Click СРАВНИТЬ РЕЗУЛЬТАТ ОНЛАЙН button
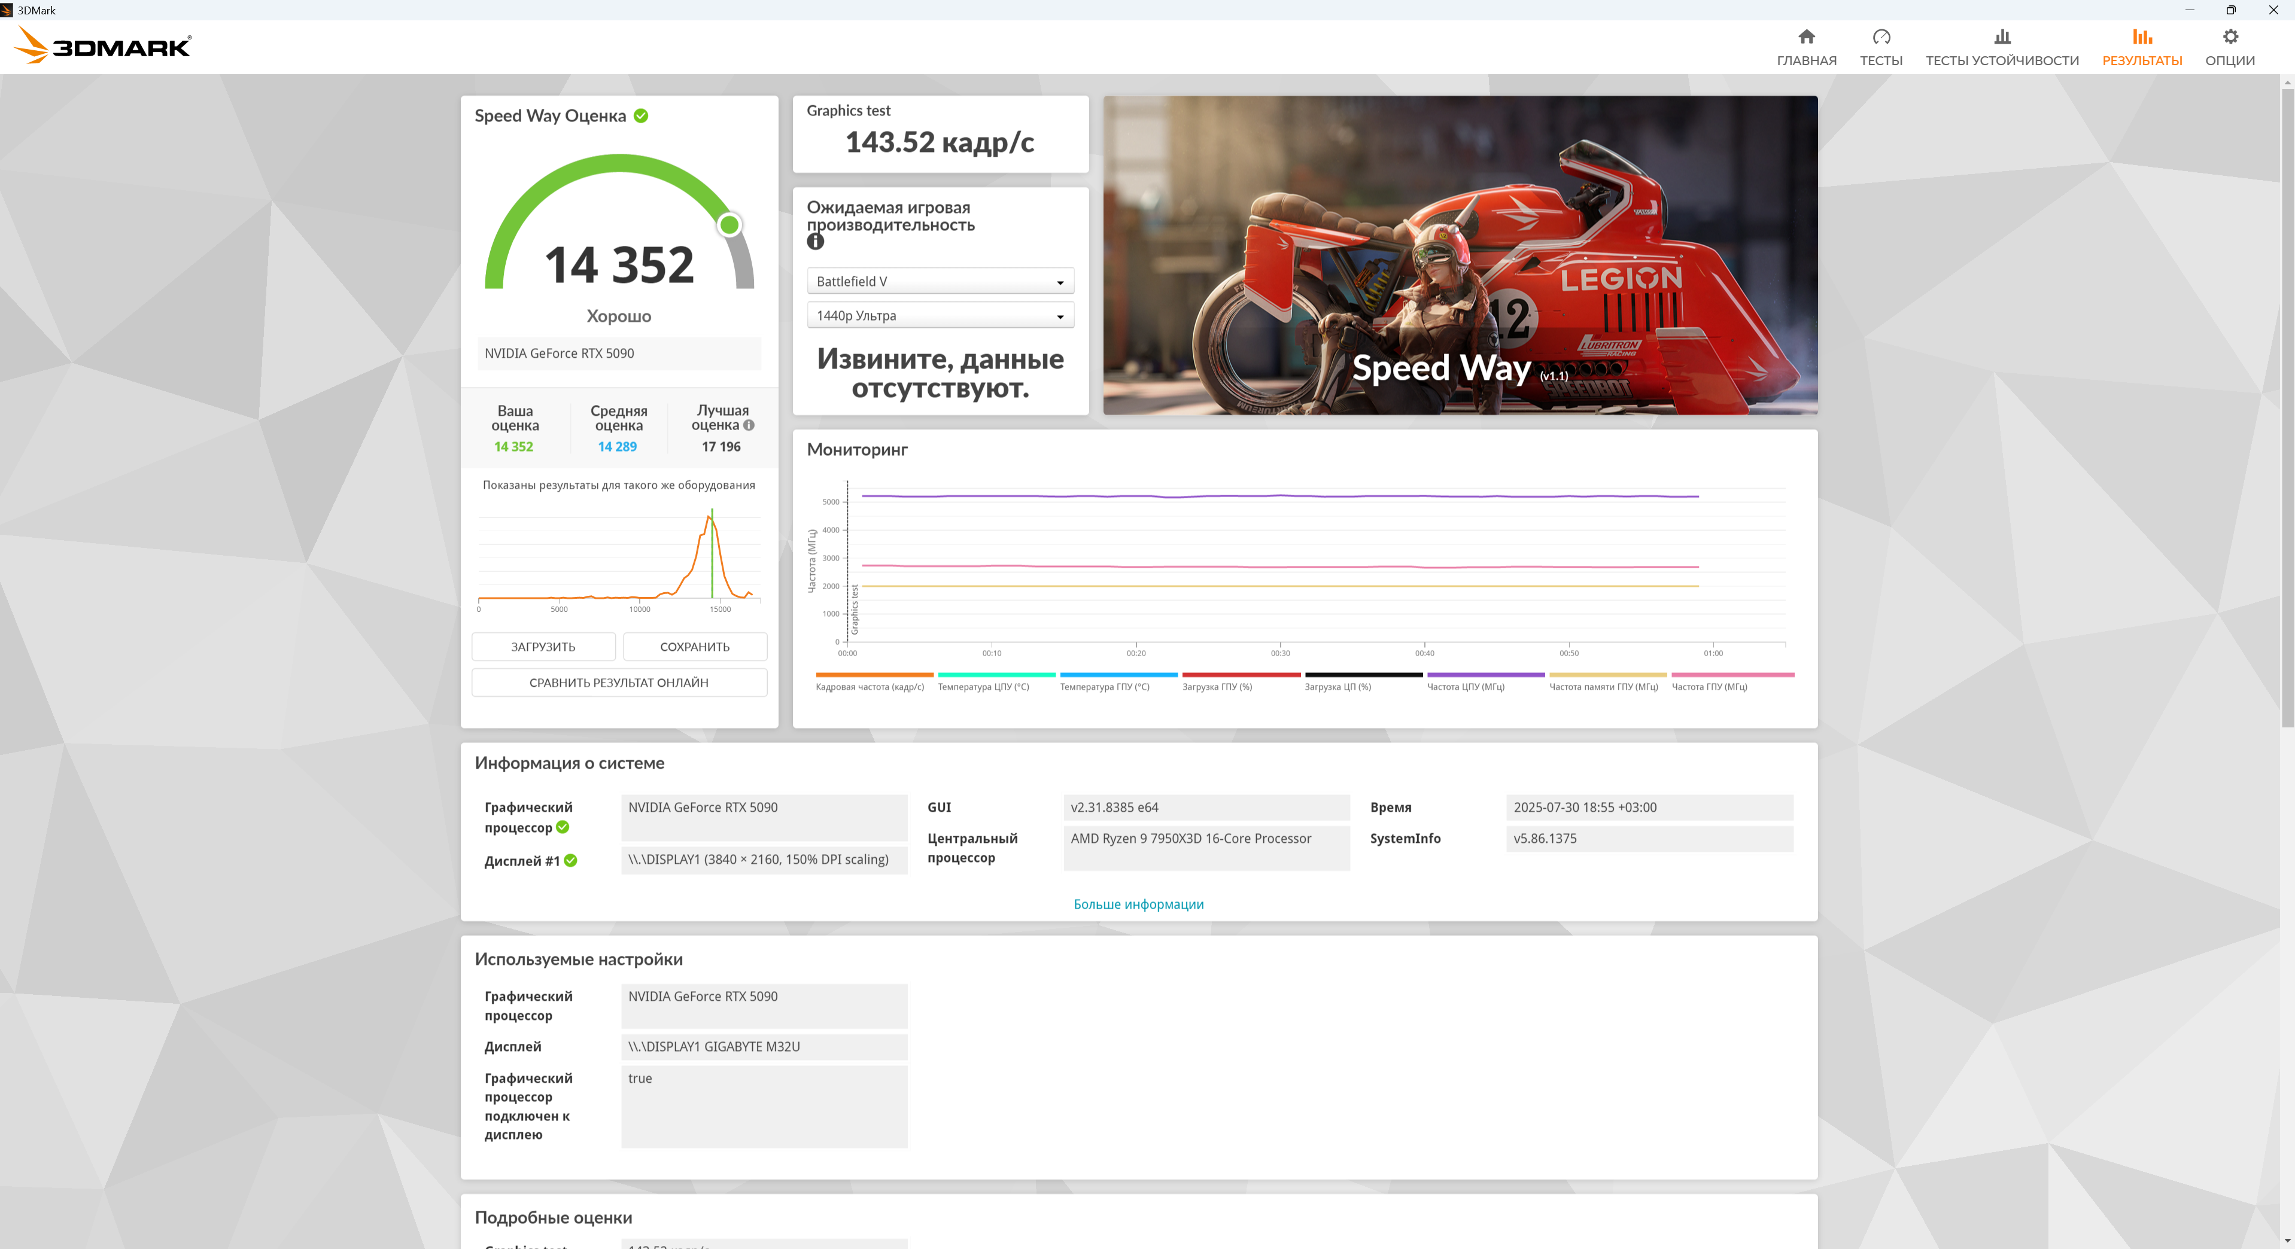The height and width of the screenshot is (1249, 2295). 618,682
